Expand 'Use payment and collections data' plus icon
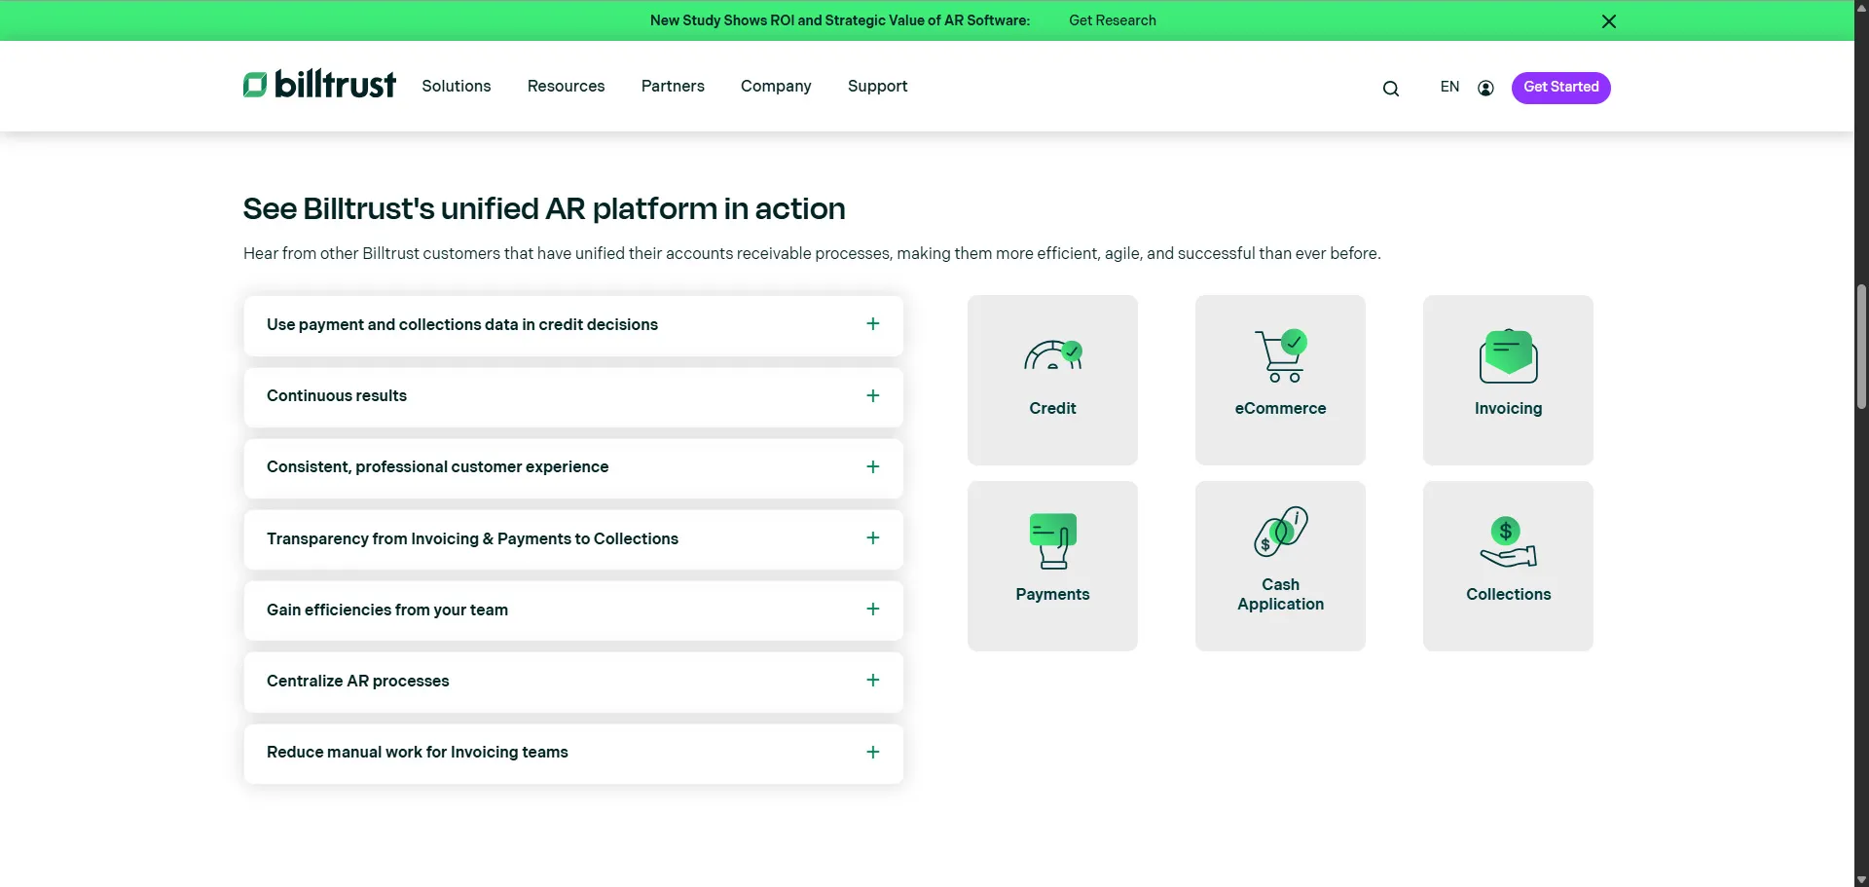The image size is (1869, 887). click(873, 324)
